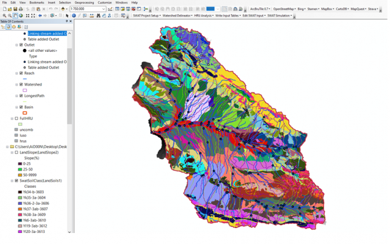Enable the FullHRU layer checkbox
The width and height of the screenshot is (390, 244).
[16, 118]
